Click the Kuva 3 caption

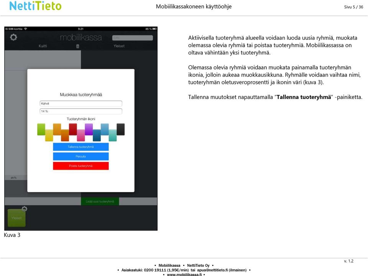tap(12, 235)
